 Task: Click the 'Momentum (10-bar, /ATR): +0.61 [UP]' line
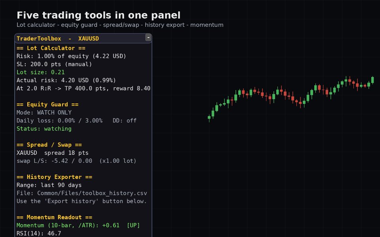(78, 226)
